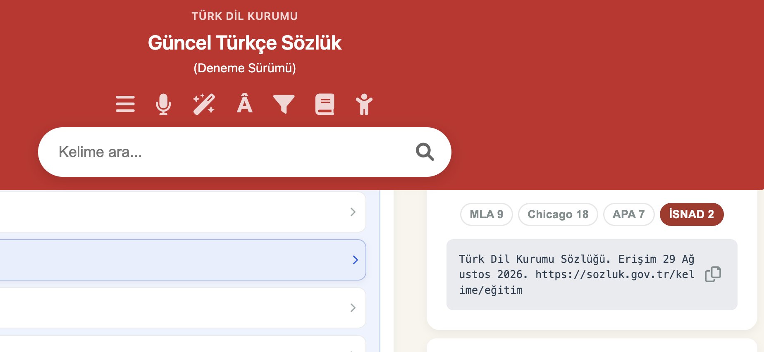Click the magnifying glass search icon
Screen dimensions: 764x352
[425, 152]
